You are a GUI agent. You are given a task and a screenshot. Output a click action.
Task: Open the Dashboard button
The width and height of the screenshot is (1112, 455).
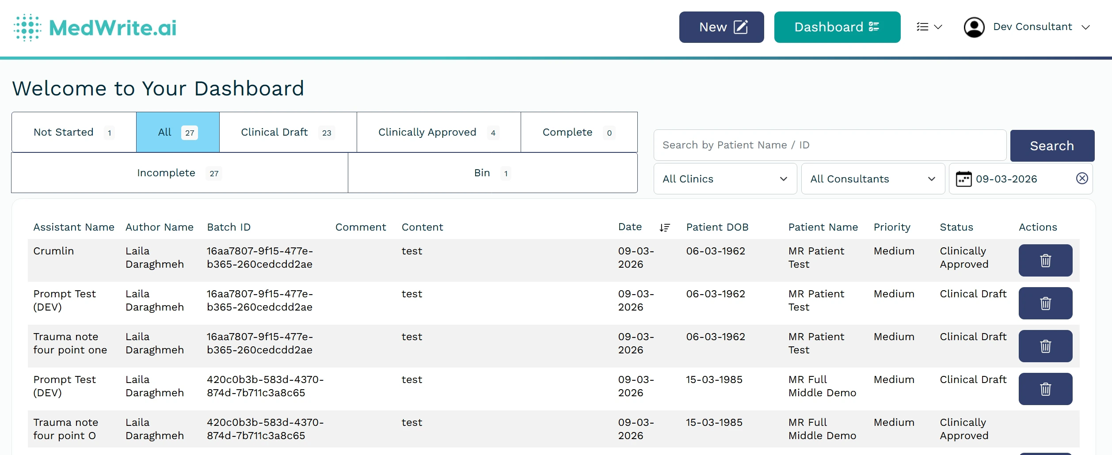click(837, 27)
